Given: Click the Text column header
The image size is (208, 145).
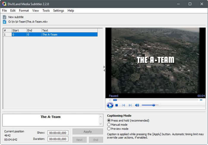Looking at the screenshot, I should [x=70, y=30].
